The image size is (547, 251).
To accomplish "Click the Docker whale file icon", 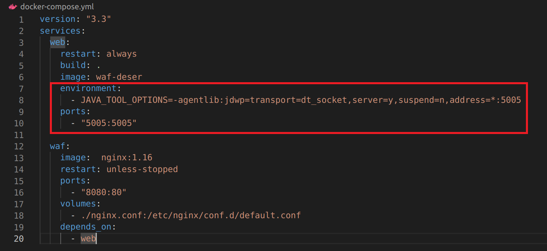I will pos(13,7).
